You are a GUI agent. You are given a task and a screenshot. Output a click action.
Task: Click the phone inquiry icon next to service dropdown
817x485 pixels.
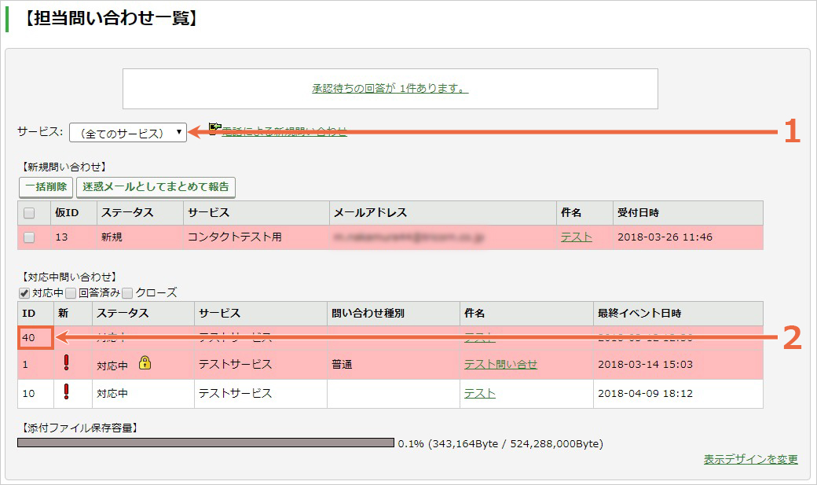(215, 128)
